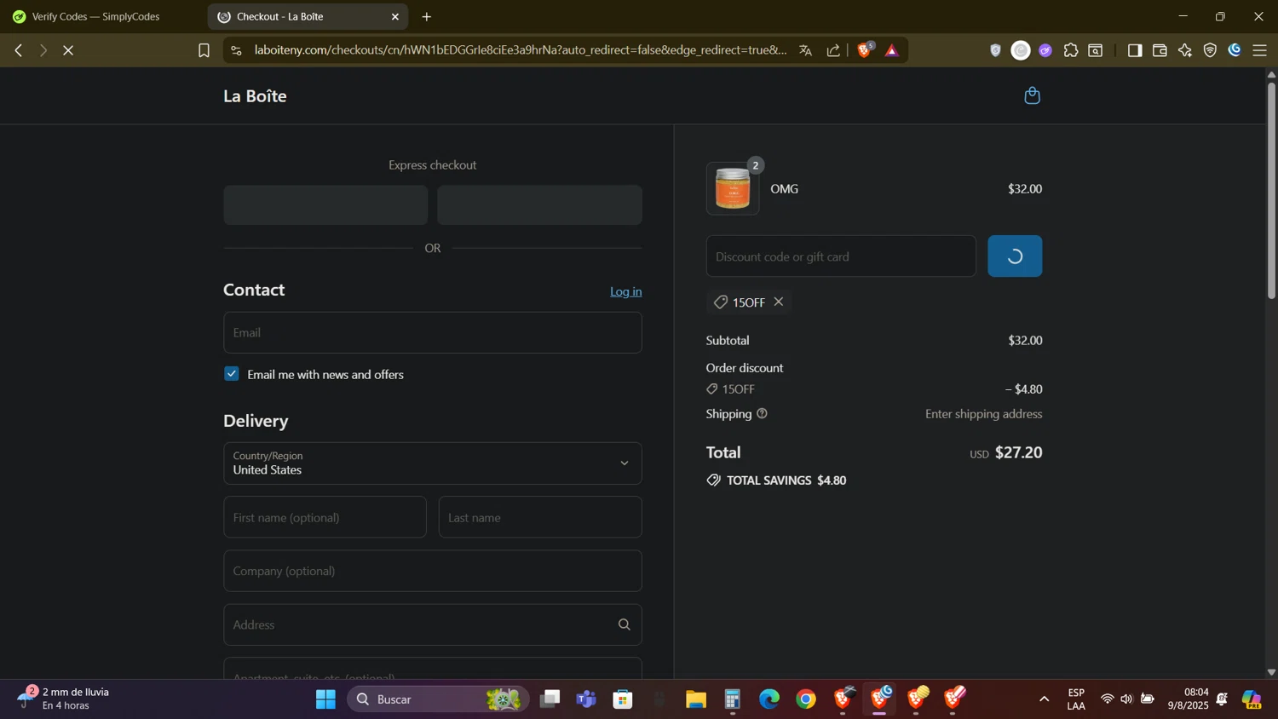Open the shopping bag cart icon
1278x719 pixels.
point(1032,95)
